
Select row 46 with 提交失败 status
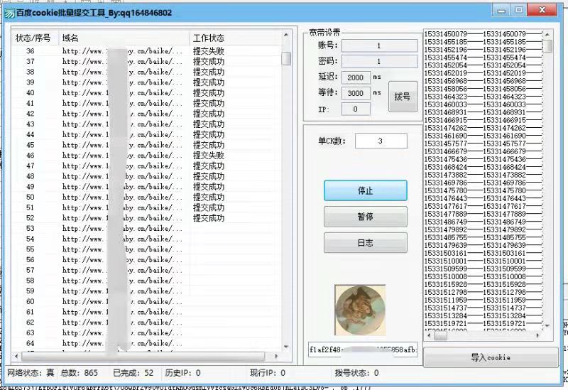[x=146, y=156]
